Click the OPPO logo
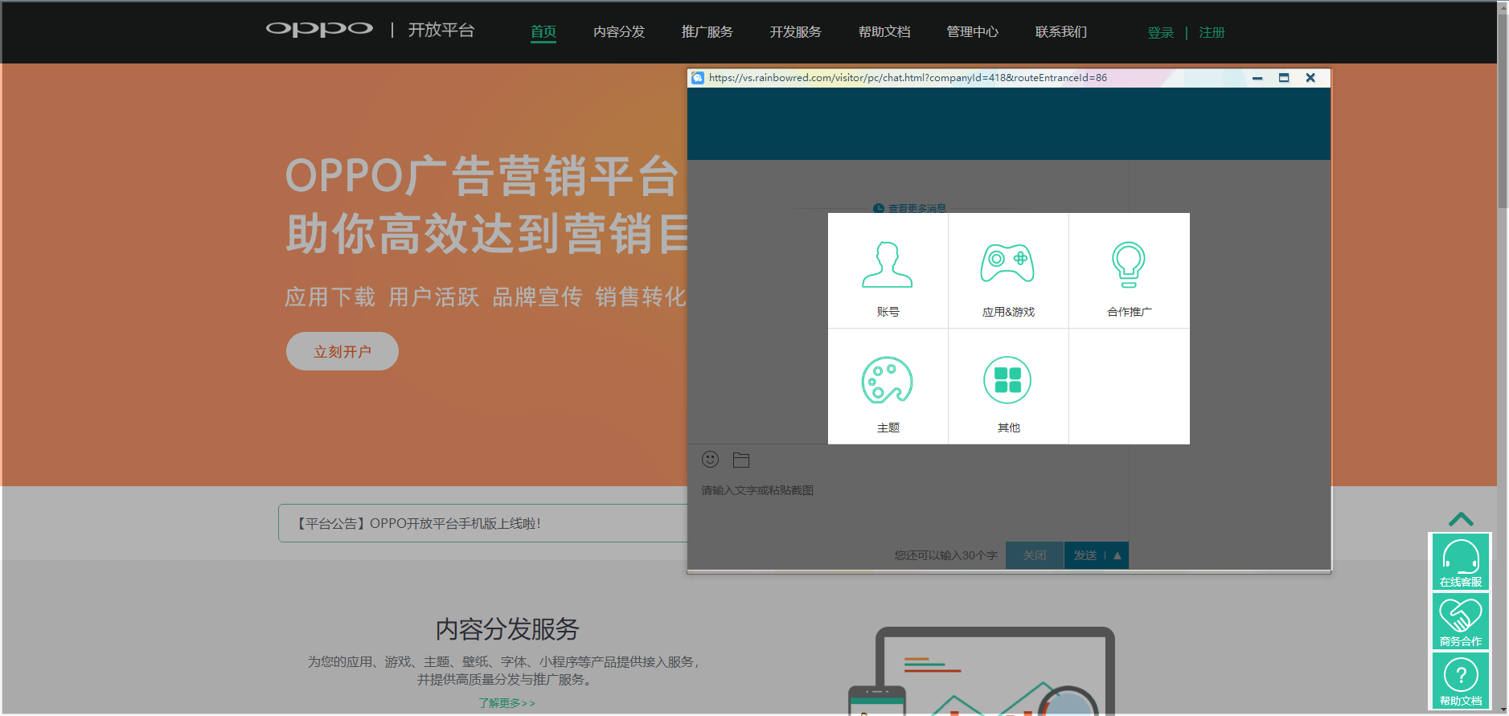 click(x=319, y=30)
